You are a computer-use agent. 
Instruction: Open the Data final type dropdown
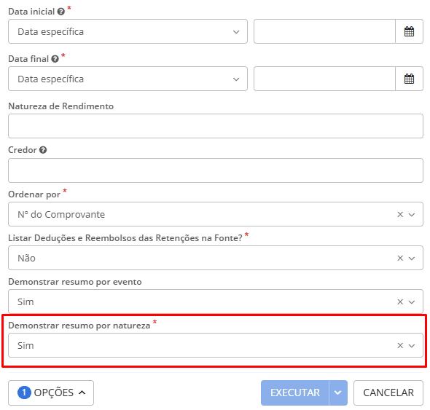point(128,79)
